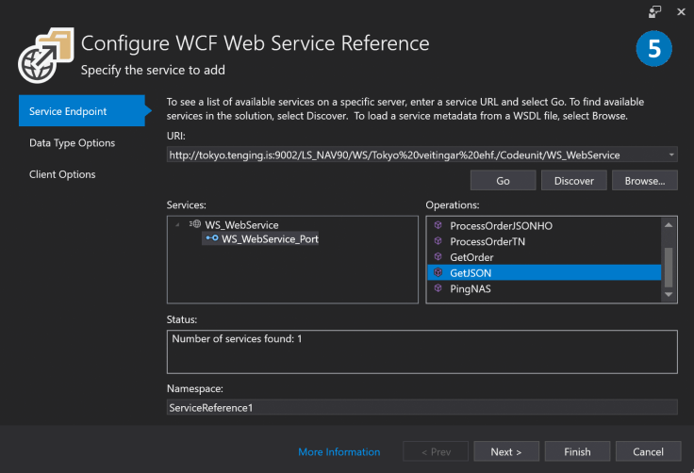This screenshot has height=473, width=694.
Task: Select the Service Endpoint page
Action: coord(68,111)
